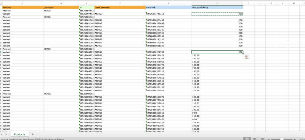Screen dimensions: 305x140
Task: Select column L header
Action: click(x=283, y=3)
